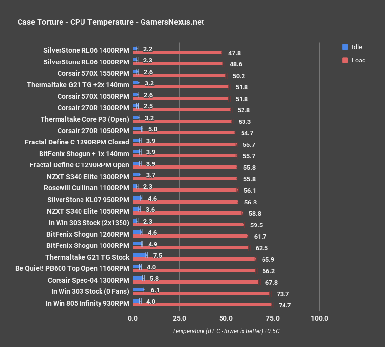
Task: Click the Thermaltake Core P3 (Open) label
Action: coord(85,119)
